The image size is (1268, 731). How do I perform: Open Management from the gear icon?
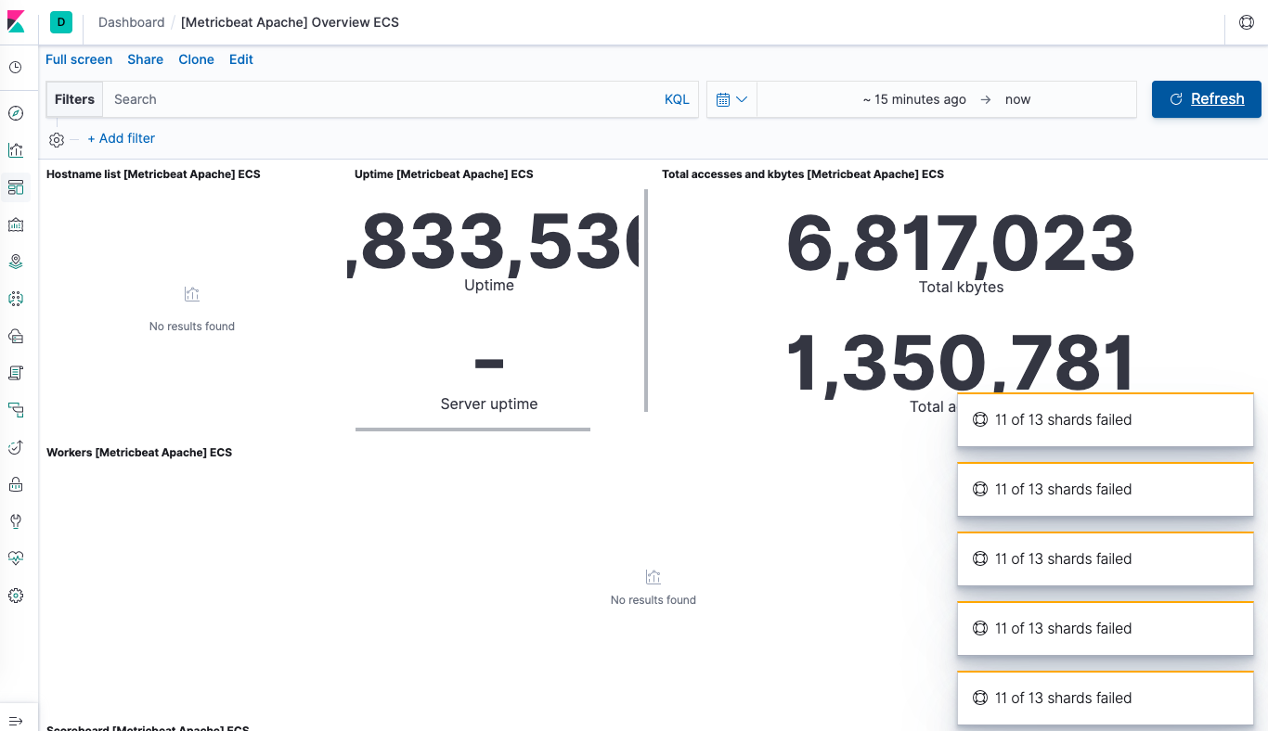click(x=16, y=596)
